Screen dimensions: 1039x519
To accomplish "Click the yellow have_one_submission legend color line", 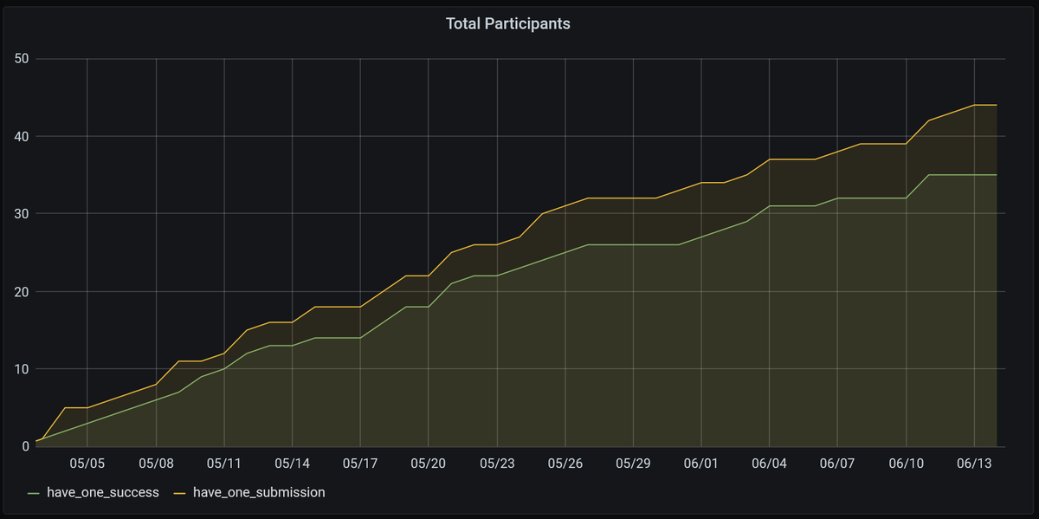I will [x=180, y=493].
